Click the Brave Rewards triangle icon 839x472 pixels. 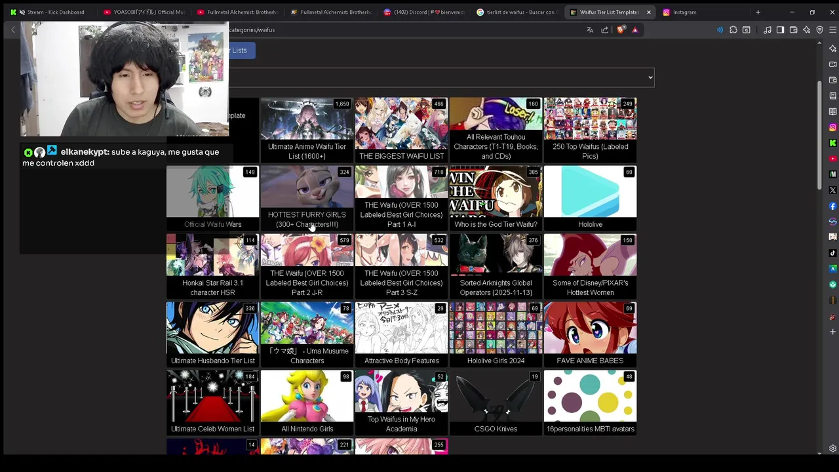(634, 29)
